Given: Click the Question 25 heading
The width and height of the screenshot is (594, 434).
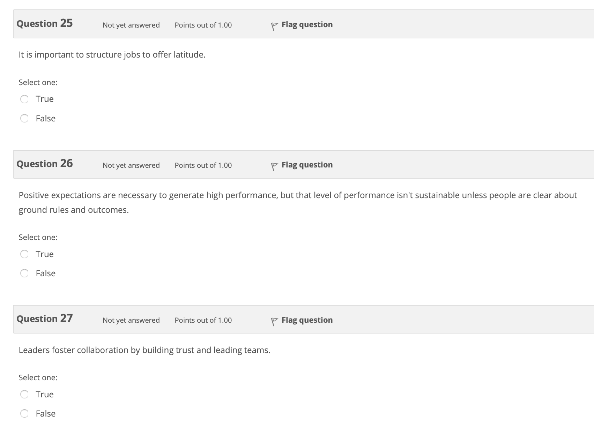Looking at the screenshot, I should (x=45, y=23).
